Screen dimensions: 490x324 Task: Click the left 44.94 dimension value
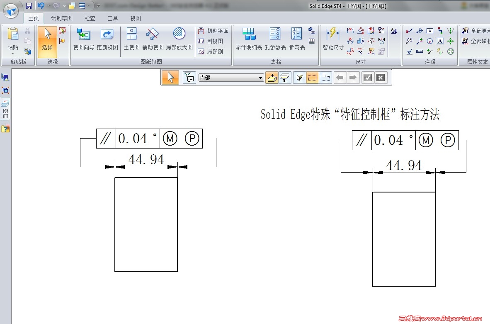[x=146, y=159]
